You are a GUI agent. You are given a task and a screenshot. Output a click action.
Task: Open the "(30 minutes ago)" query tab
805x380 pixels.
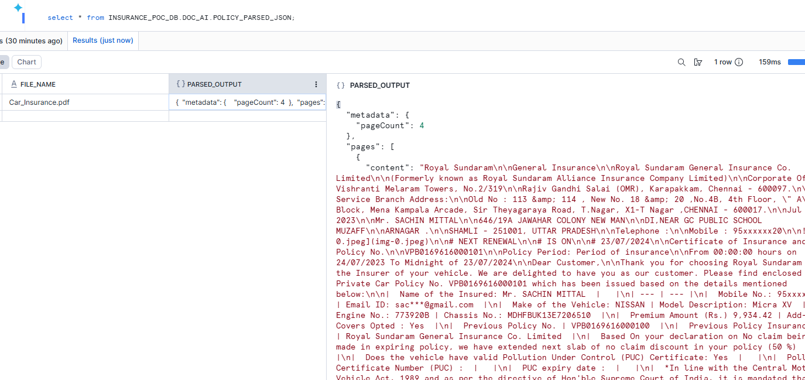pos(32,40)
